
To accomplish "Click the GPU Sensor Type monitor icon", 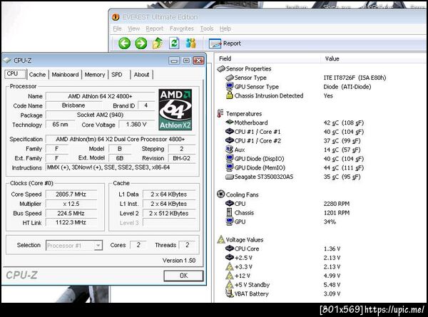I will [x=230, y=86].
